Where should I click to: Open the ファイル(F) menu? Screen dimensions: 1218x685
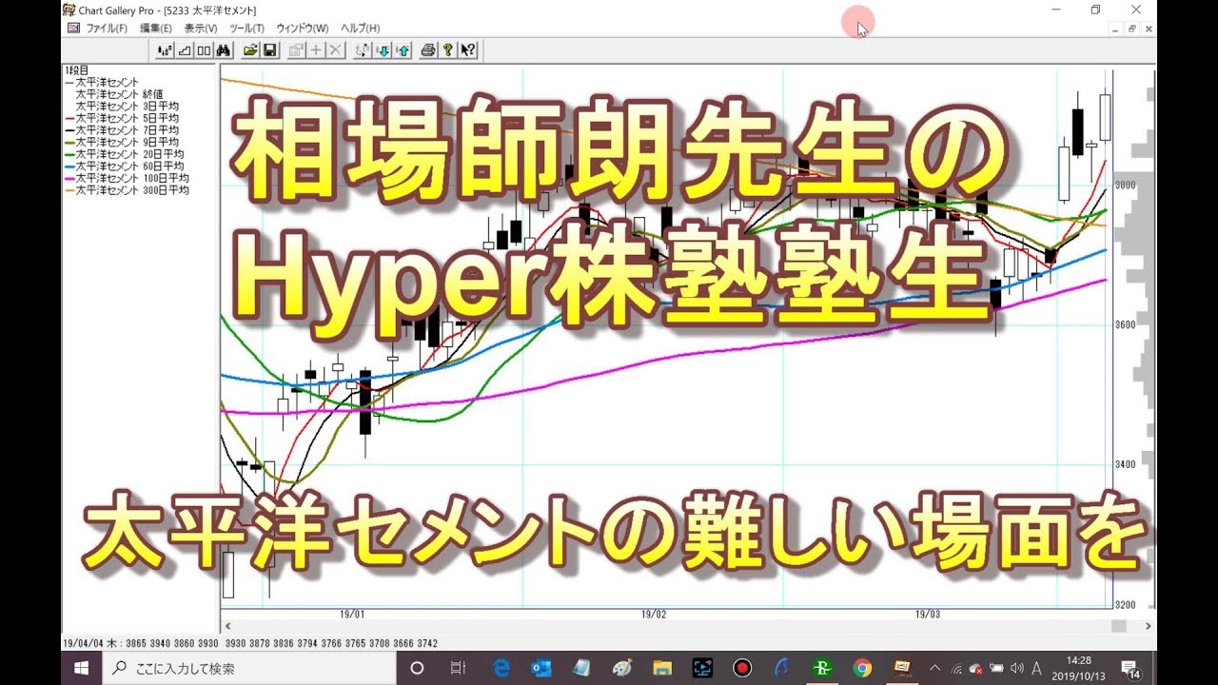107,29
